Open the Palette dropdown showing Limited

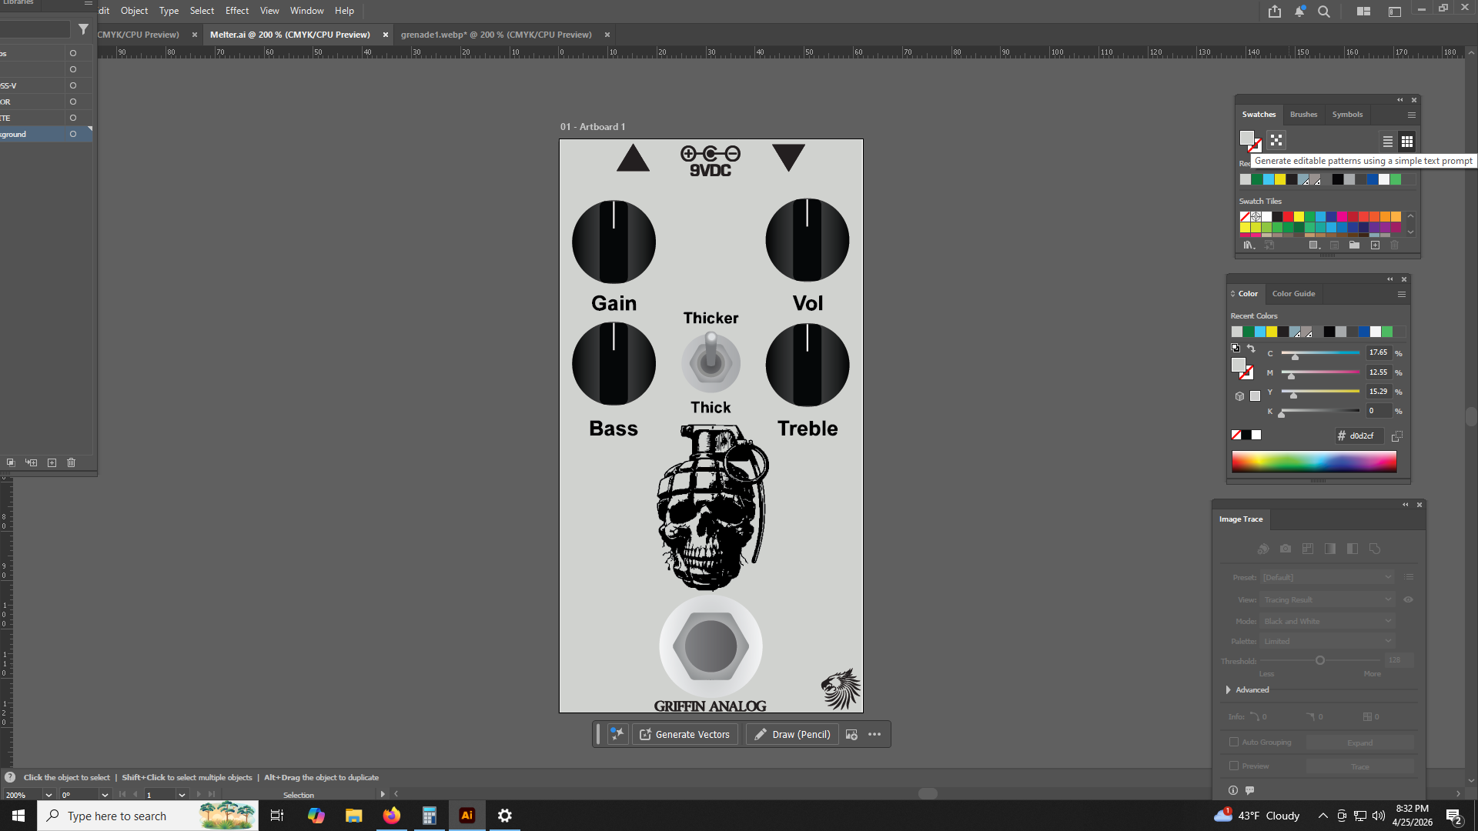1328,641
